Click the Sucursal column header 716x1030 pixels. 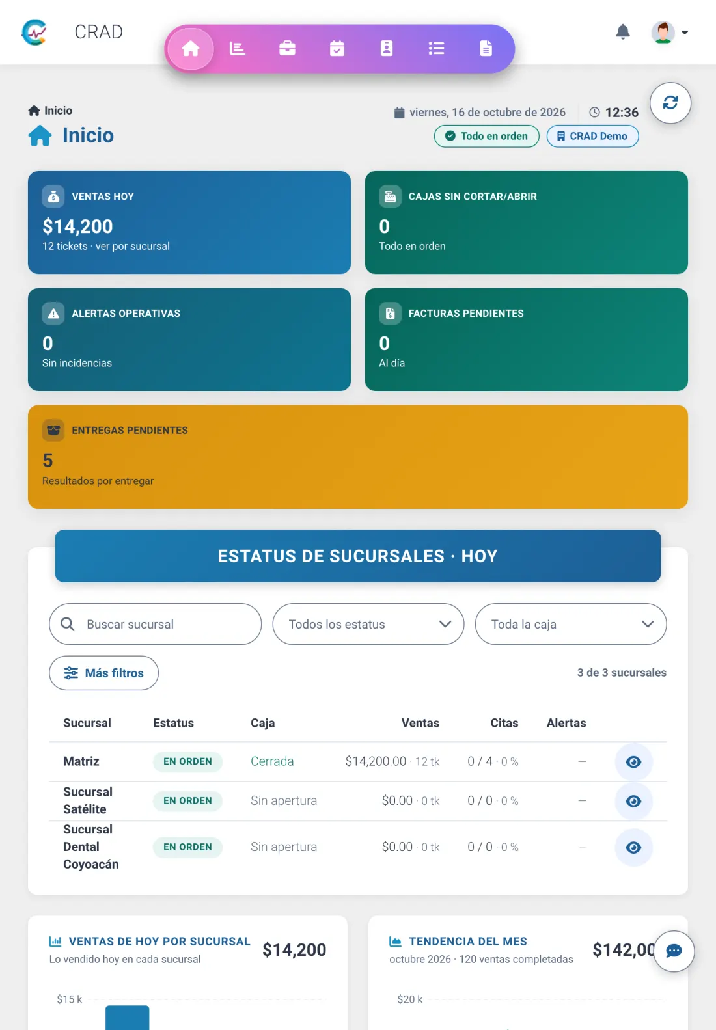click(x=87, y=723)
